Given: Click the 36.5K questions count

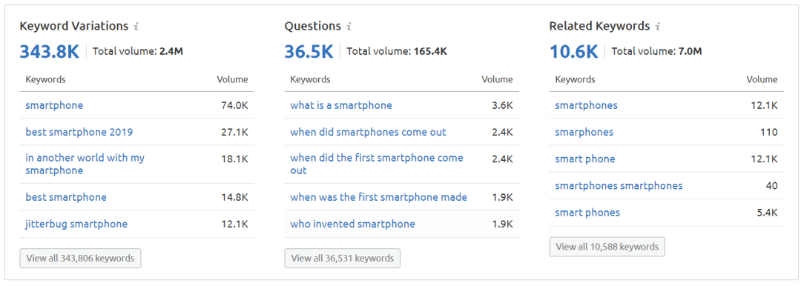Looking at the screenshot, I should tap(309, 51).
